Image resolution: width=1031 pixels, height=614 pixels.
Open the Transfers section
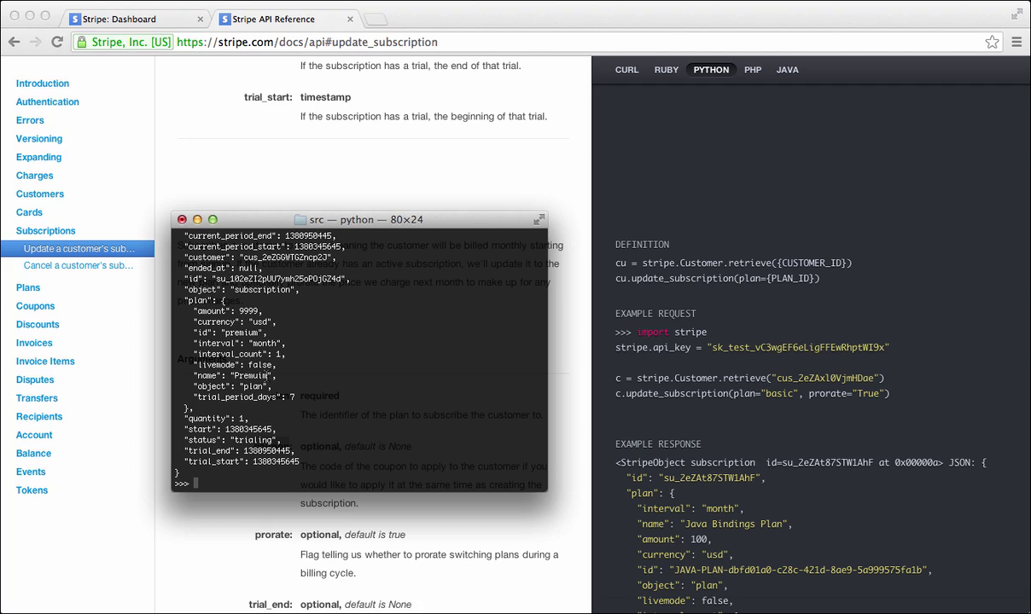(37, 398)
